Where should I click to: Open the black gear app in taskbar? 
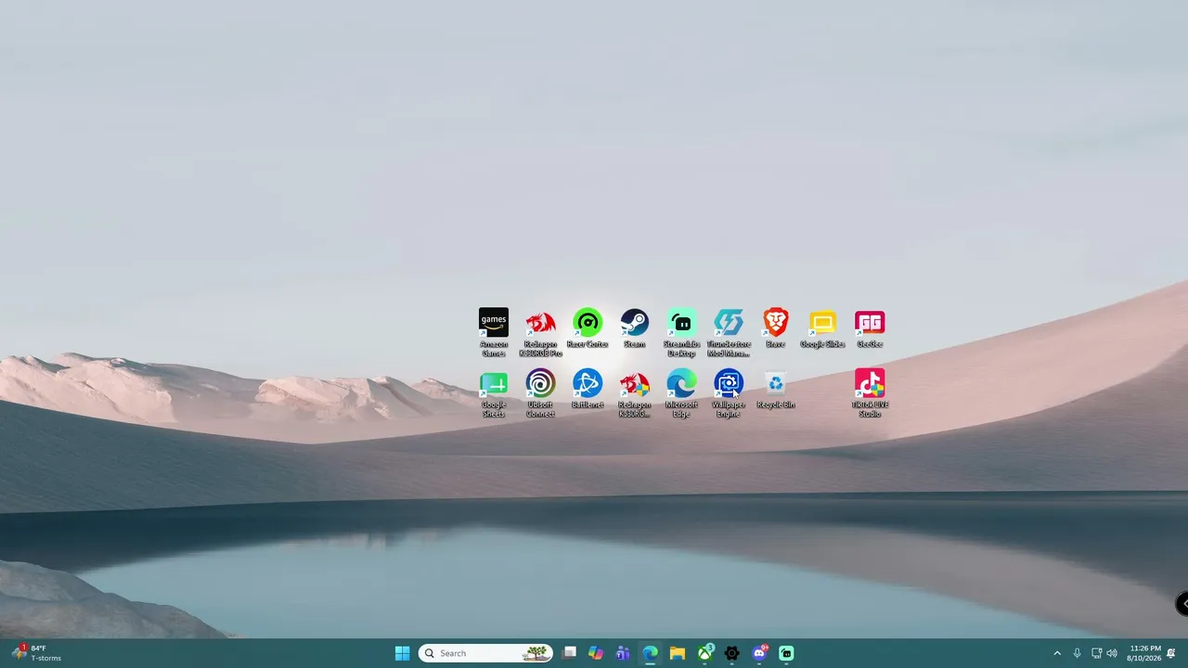(732, 653)
